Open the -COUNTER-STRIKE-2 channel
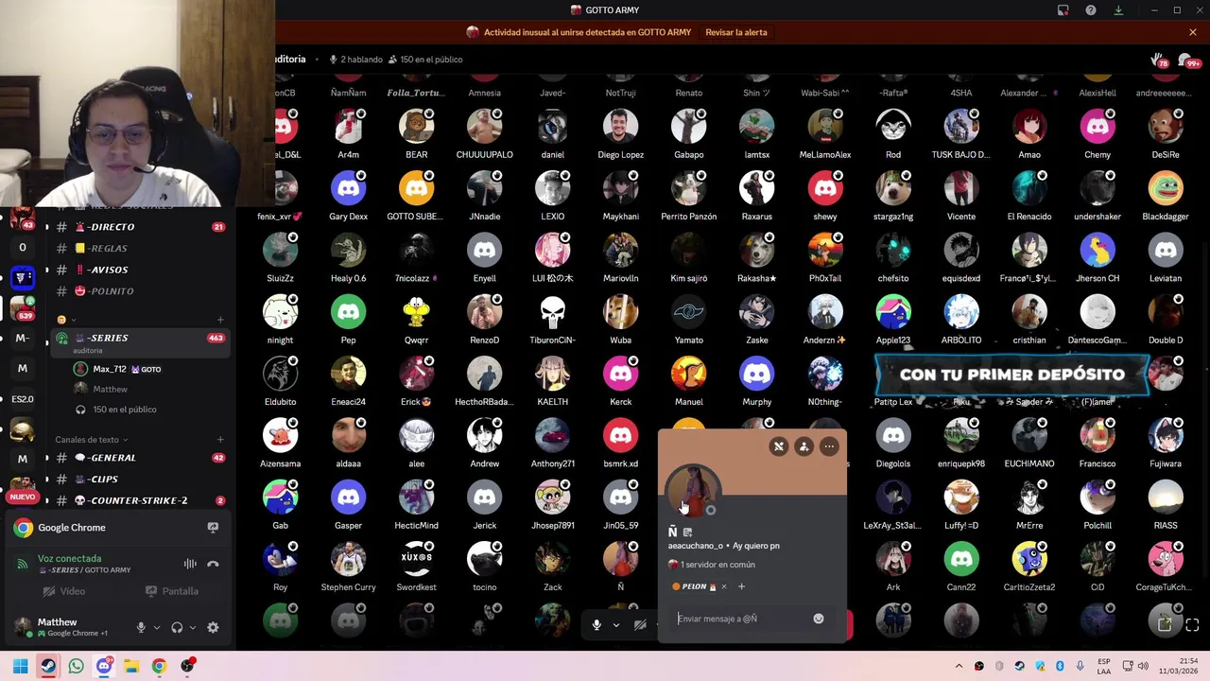The width and height of the screenshot is (1210, 681). 142,500
